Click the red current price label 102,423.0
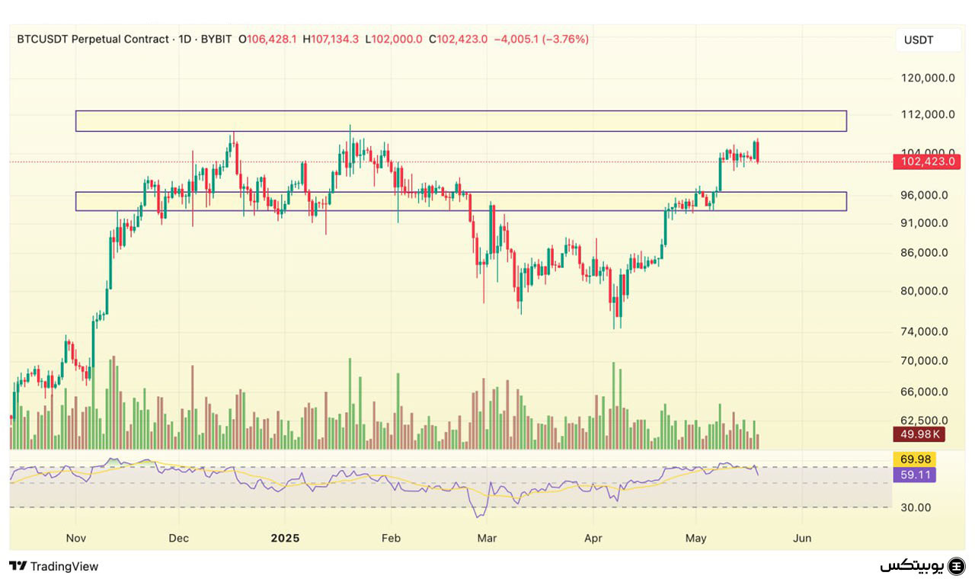975x582 pixels. (x=928, y=161)
